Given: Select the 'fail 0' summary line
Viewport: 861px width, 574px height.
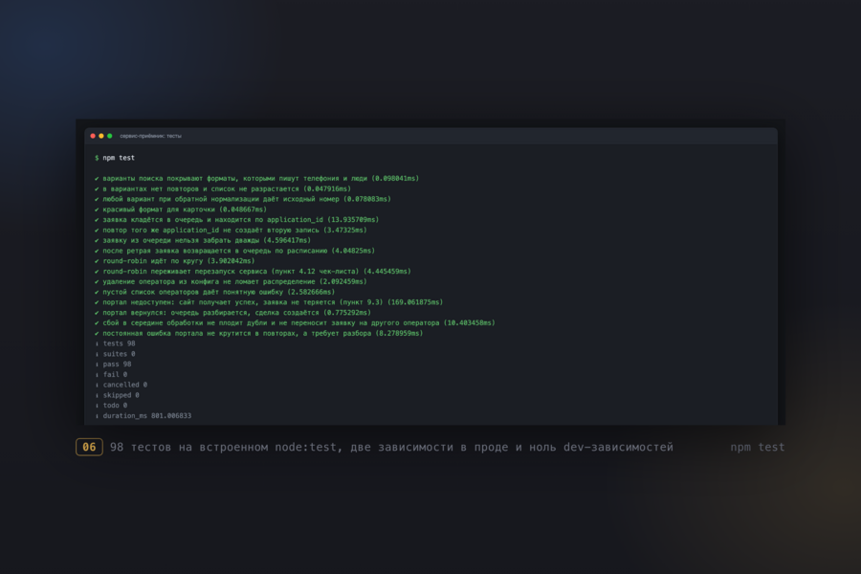Looking at the screenshot, I should 112,375.
